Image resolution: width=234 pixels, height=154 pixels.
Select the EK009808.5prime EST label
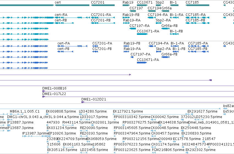61,111
